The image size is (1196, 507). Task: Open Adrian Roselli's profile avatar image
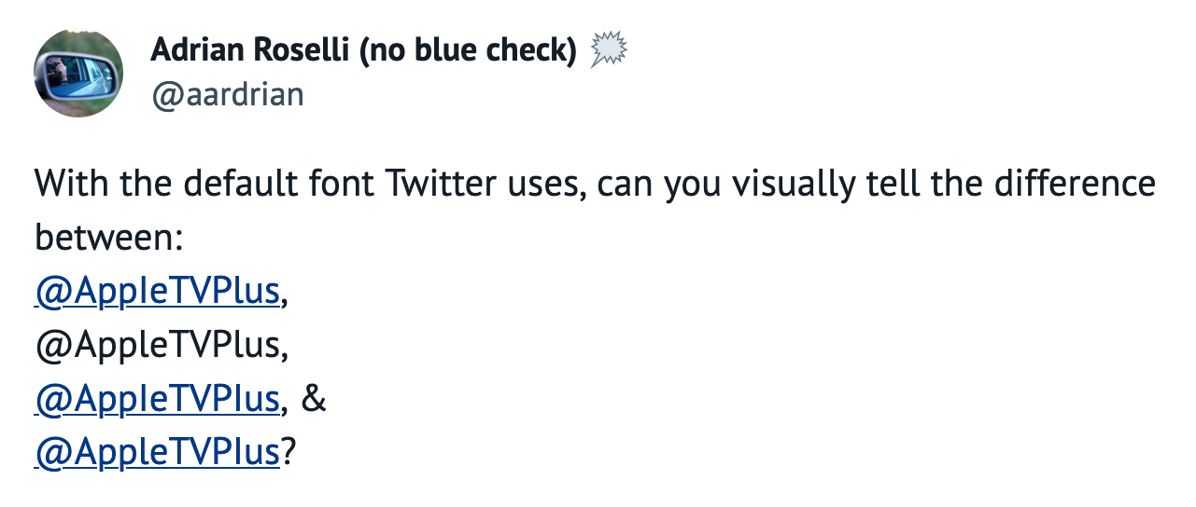(x=78, y=73)
